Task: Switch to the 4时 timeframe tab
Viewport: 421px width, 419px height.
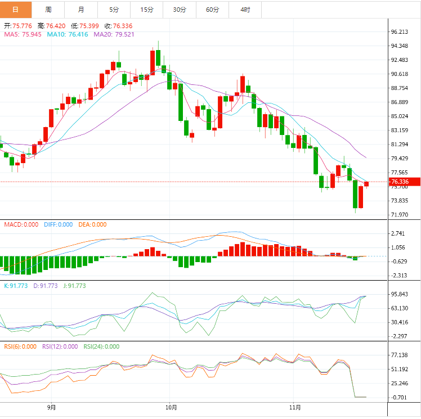Action: point(245,10)
